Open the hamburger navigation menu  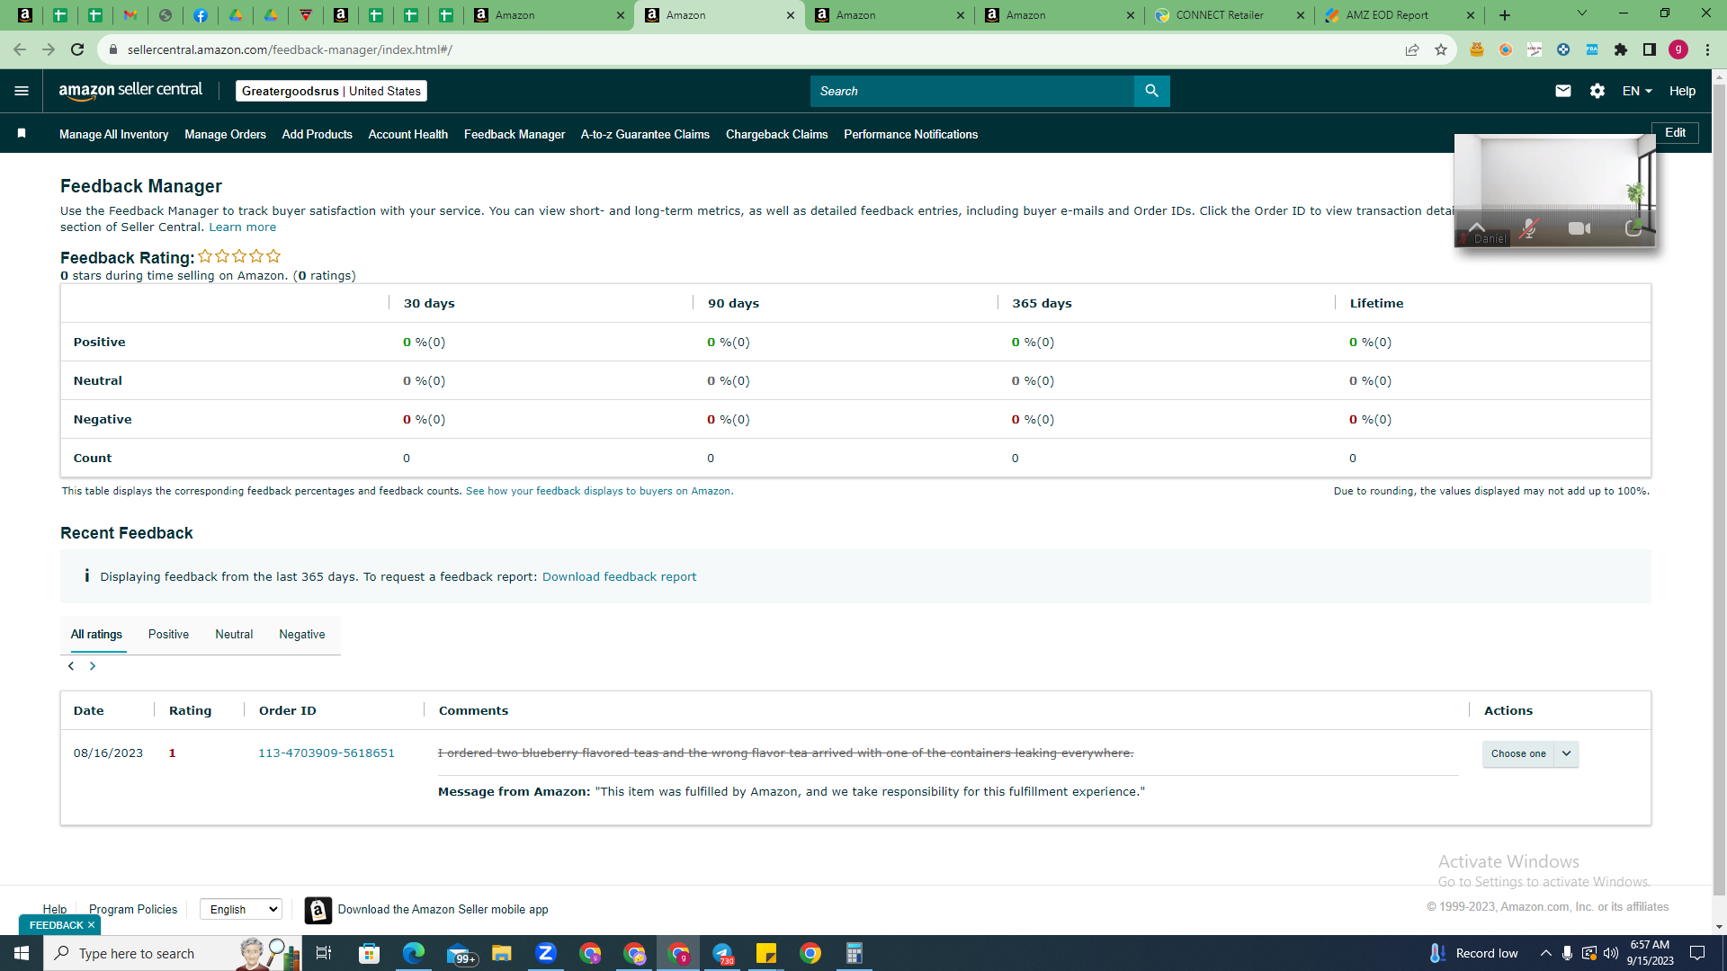(x=22, y=91)
